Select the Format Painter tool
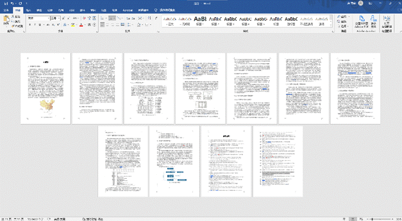The height and width of the screenshot is (221, 402). (17, 25)
